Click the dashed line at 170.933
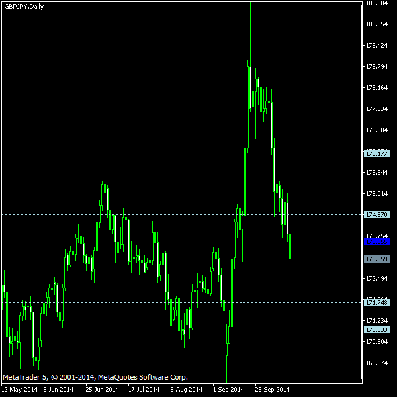397x397 pixels. pos(181,330)
